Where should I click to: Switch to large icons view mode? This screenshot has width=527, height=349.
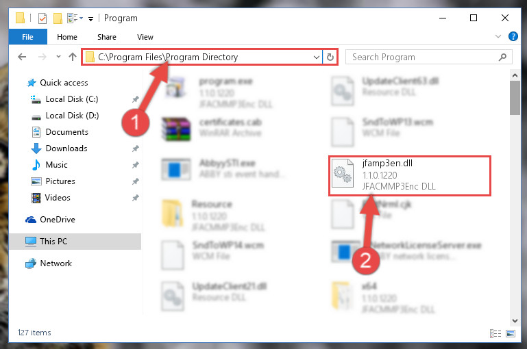point(511,333)
